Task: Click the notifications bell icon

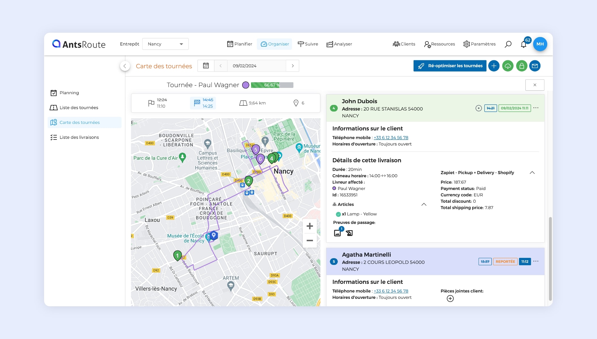Action: click(x=523, y=44)
